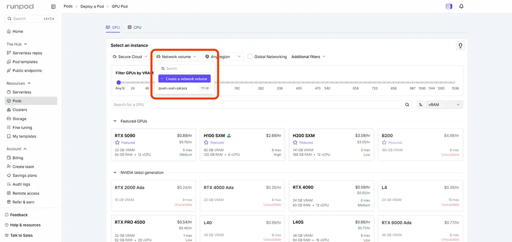Open Storage in the sidebar
This screenshot has width=512, height=242.
click(x=19, y=119)
